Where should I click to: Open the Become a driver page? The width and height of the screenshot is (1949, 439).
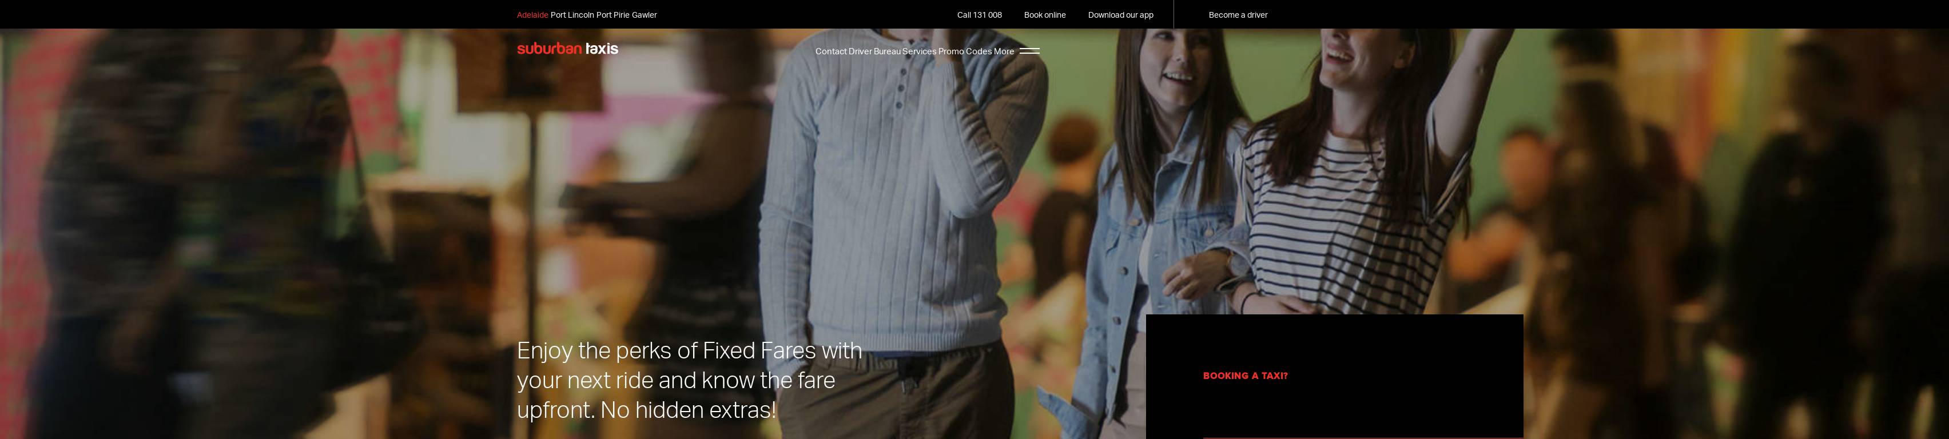coord(1238,15)
